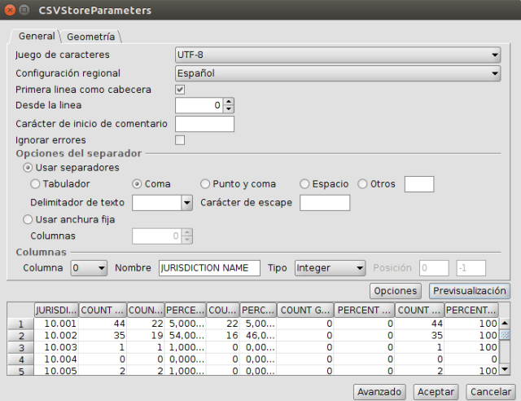The image size is (521, 401).
Task: Click the Carácter de escape field
Action: [325, 202]
